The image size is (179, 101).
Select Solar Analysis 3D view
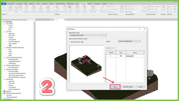(13, 44)
